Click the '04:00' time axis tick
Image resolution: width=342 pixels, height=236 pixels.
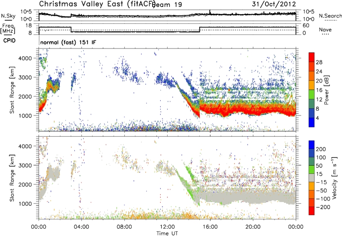click(x=81, y=227)
